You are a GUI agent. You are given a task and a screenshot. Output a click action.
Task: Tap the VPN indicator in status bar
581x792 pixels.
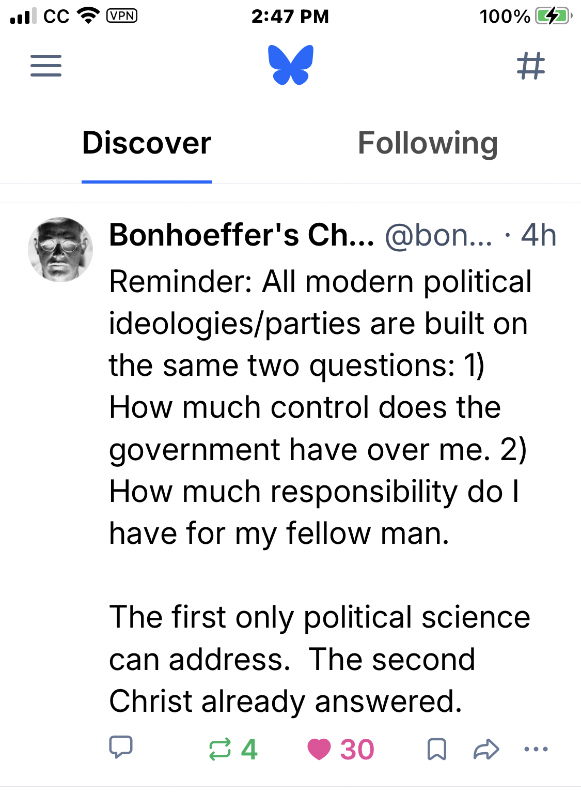pos(122,16)
